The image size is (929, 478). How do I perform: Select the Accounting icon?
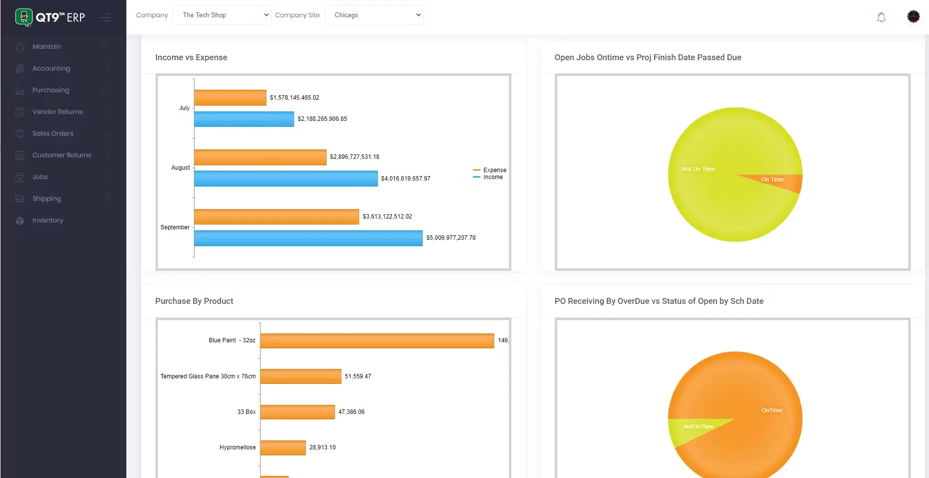20,68
